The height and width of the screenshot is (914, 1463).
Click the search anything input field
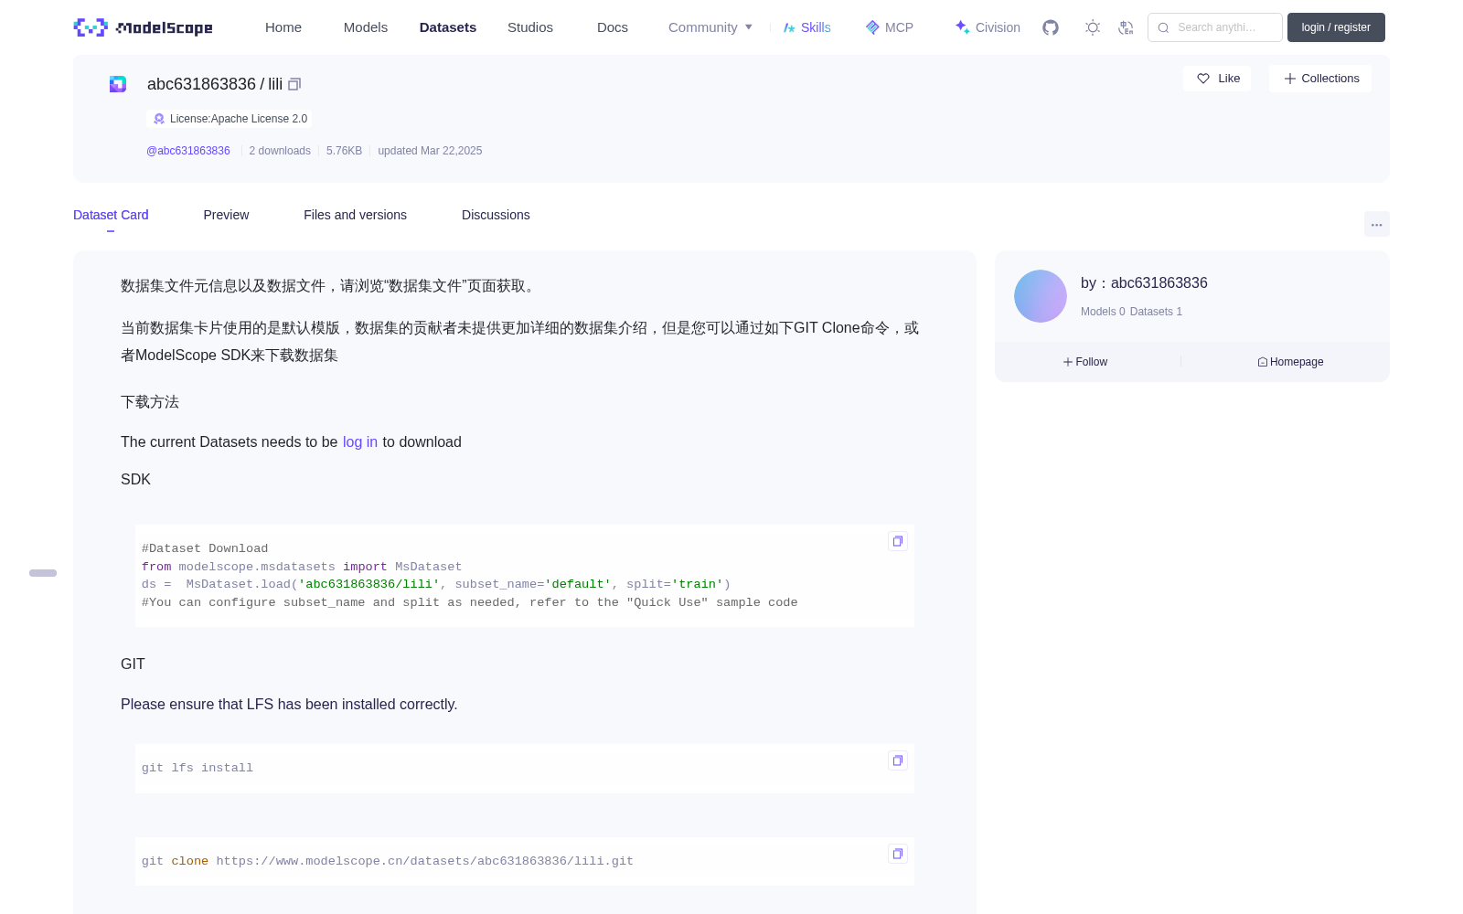click(1215, 27)
